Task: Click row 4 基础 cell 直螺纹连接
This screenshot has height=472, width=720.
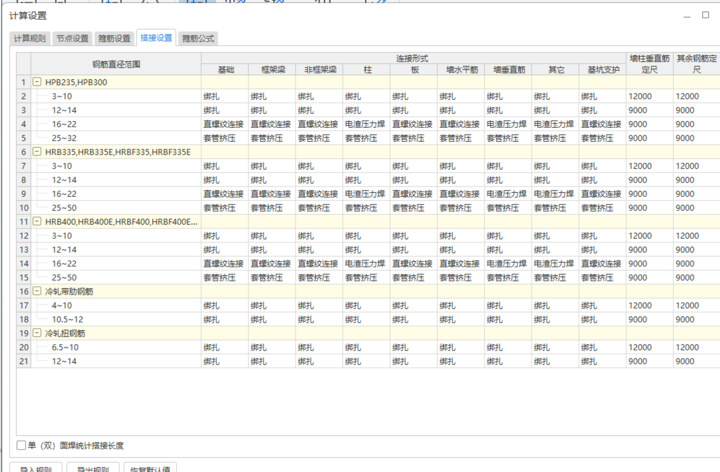Action: [225, 124]
